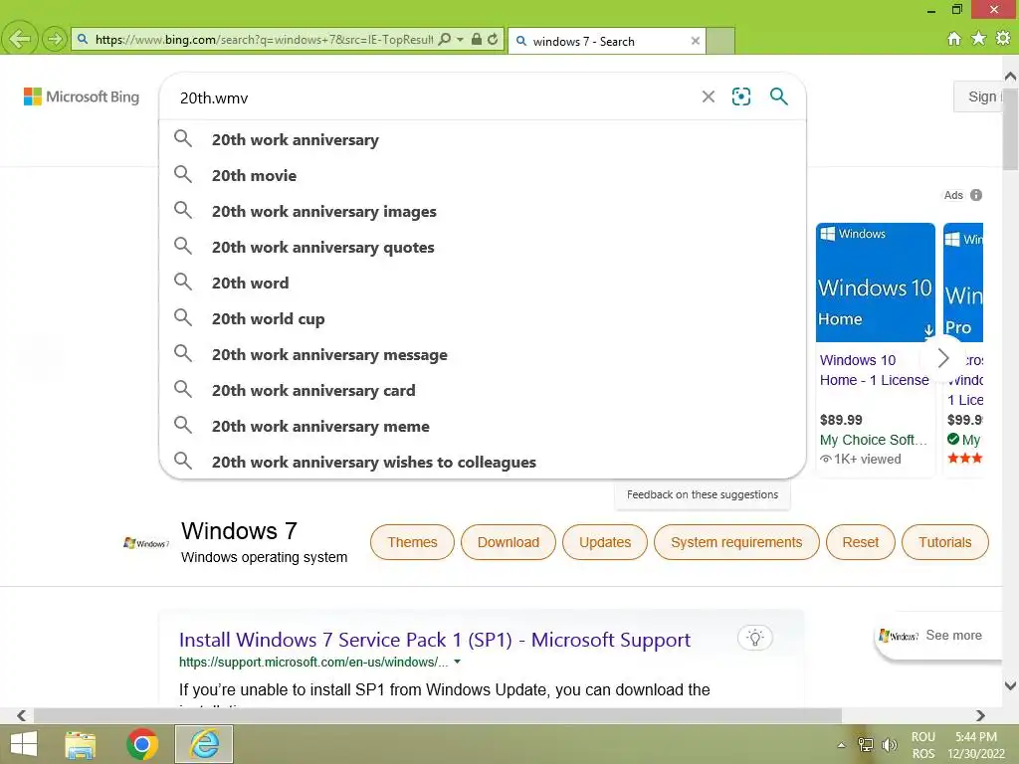Click the Windows 7 logo thumbnail

coord(146,543)
